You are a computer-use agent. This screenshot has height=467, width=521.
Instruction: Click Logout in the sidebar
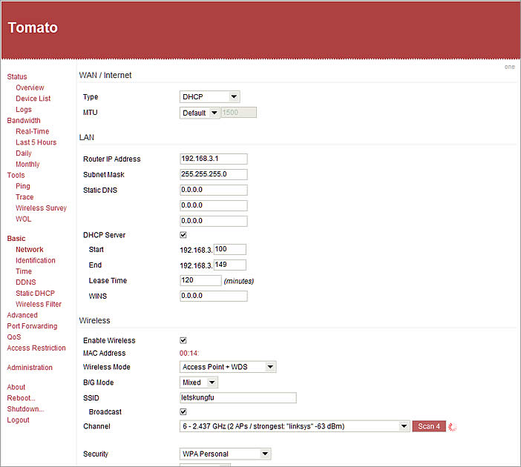pos(19,420)
